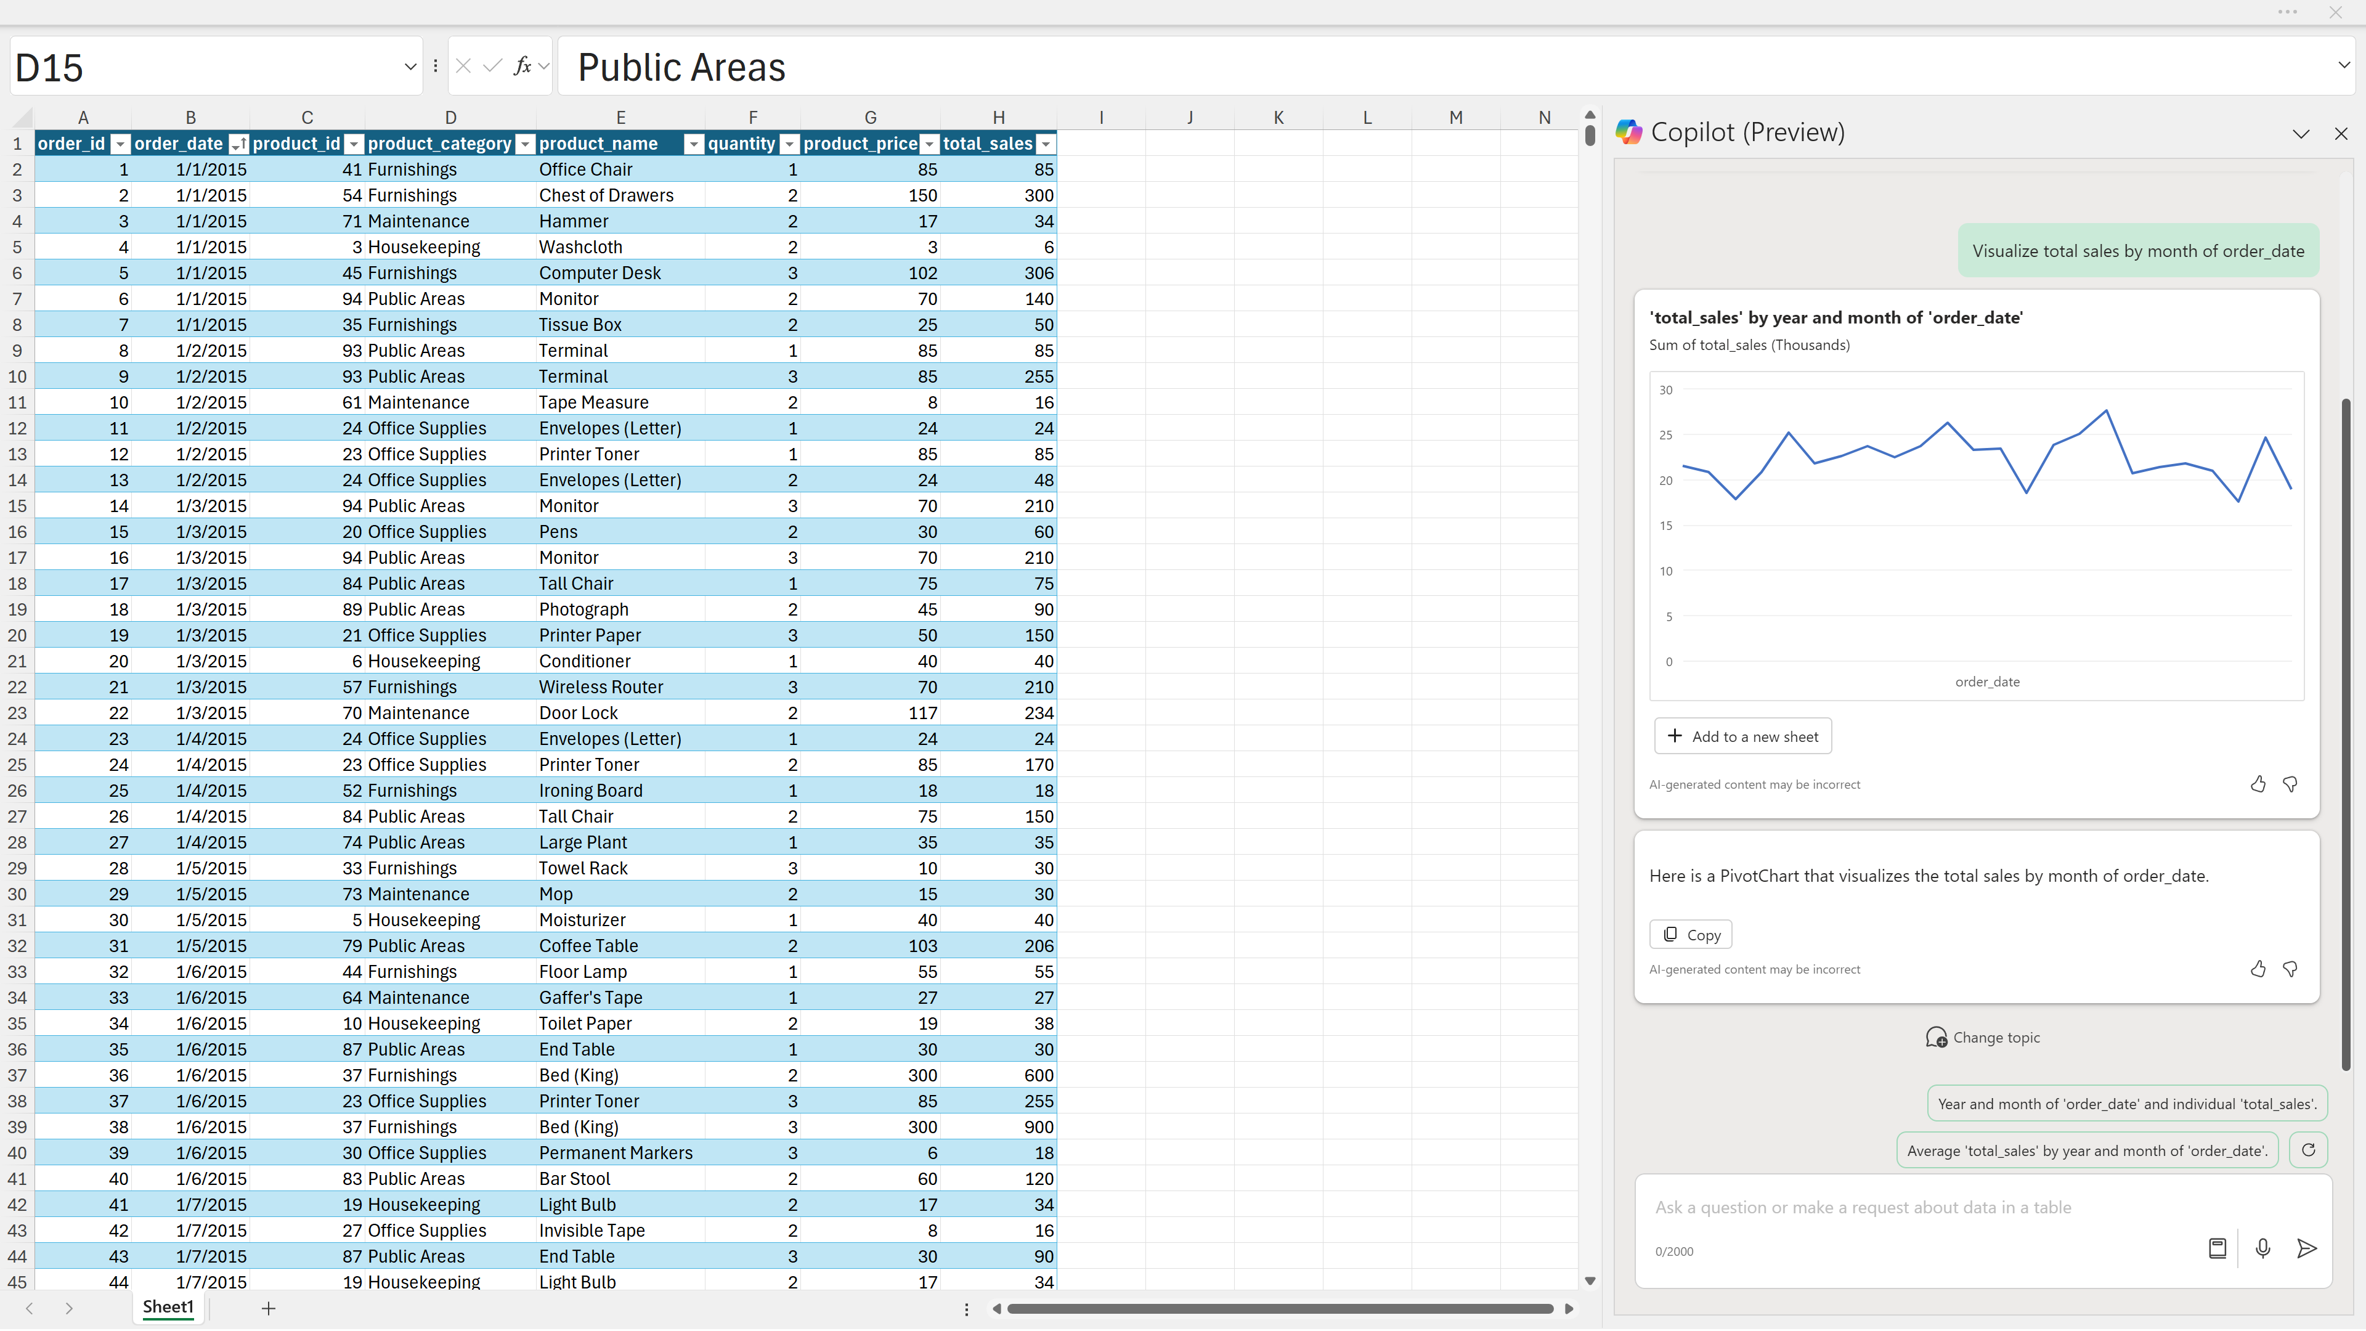Viewport: 2366px width, 1331px height.
Task: Thumbs up the chart response card
Action: click(2258, 784)
